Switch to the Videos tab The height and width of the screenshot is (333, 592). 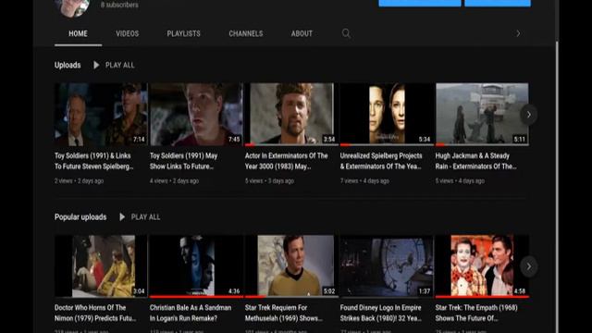pyautogui.click(x=128, y=33)
